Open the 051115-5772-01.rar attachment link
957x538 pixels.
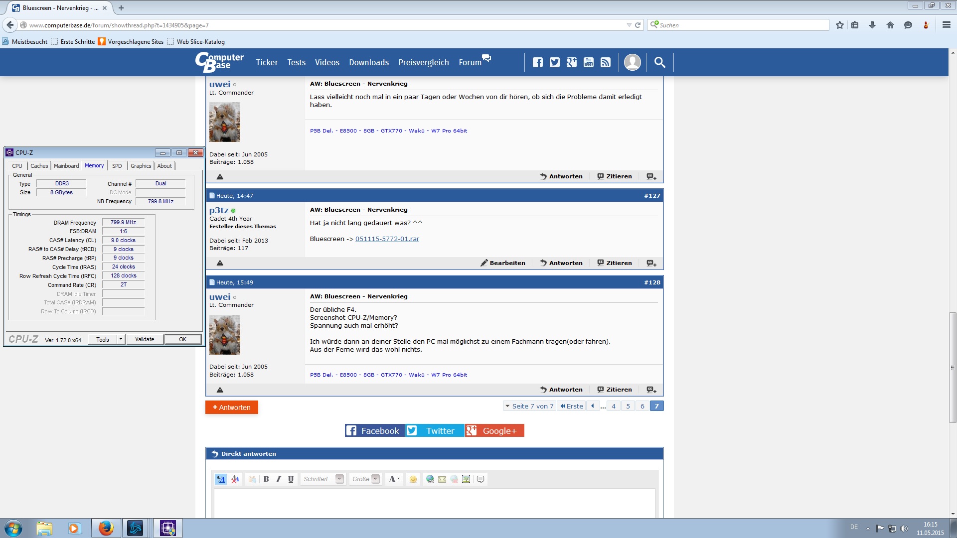[x=387, y=239]
